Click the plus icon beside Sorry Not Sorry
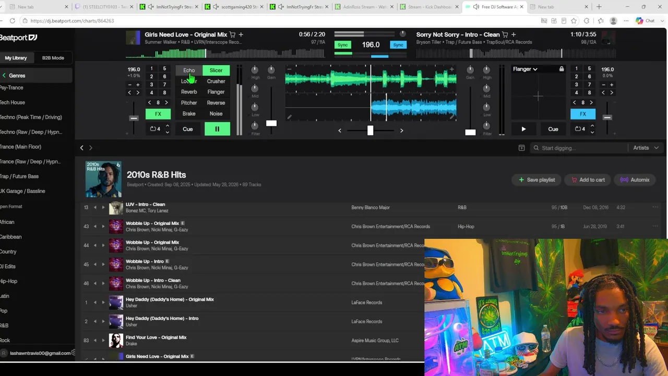 [514, 34]
